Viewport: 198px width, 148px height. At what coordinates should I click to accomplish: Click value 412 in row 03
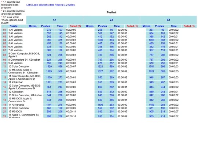point(100,37)
